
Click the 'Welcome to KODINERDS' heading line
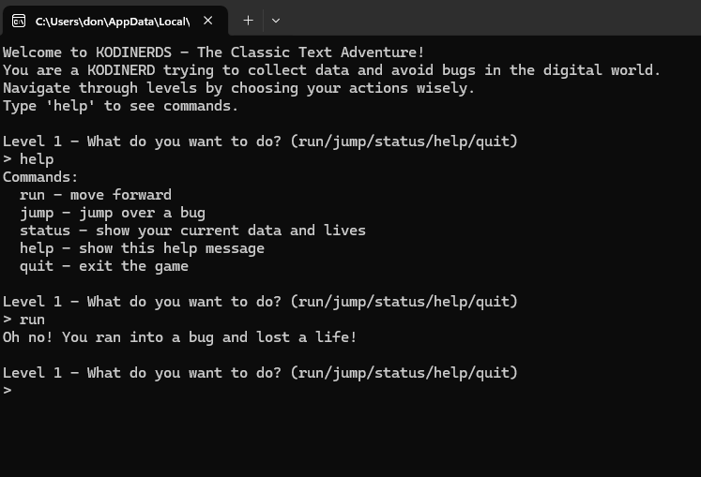(214, 52)
